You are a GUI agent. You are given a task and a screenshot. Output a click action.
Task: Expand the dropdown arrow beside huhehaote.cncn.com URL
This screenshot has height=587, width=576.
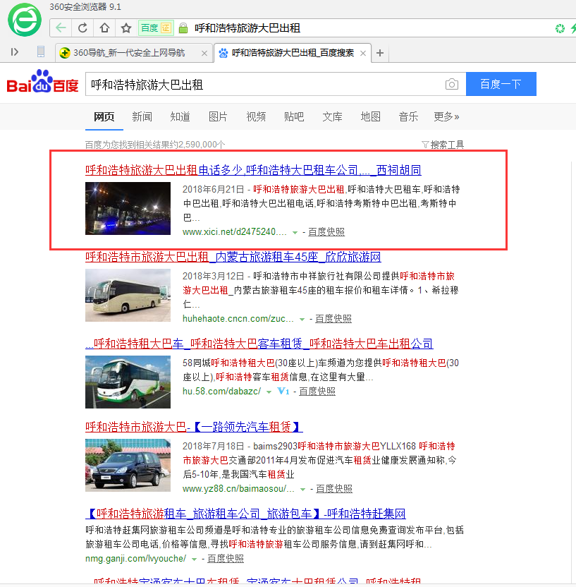click(x=302, y=320)
